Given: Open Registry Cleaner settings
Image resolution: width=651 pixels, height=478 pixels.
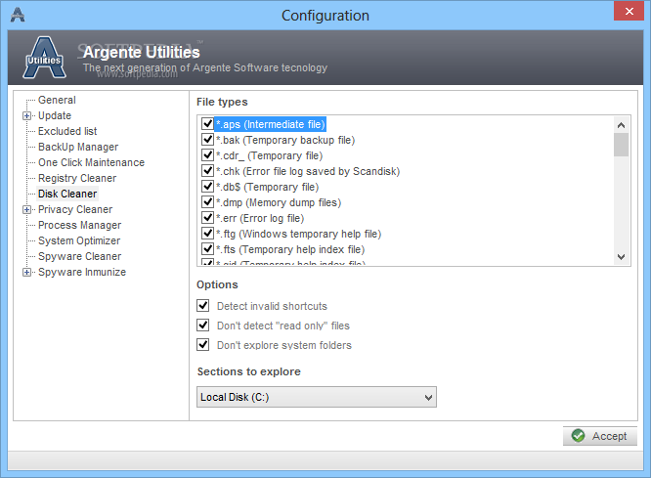Looking at the screenshot, I should 77,178.
